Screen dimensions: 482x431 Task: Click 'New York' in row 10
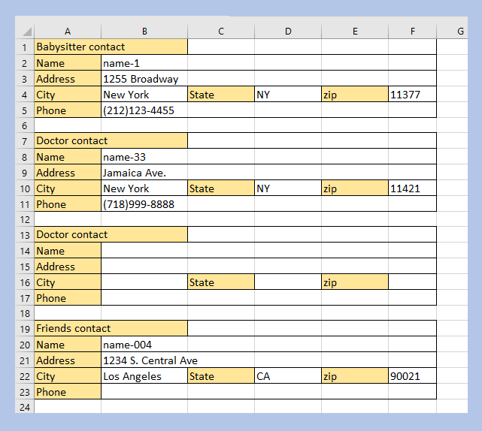coord(144,188)
